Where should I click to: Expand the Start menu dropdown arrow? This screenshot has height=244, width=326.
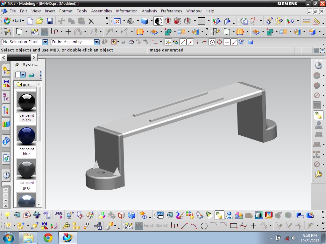tap(23, 21)
